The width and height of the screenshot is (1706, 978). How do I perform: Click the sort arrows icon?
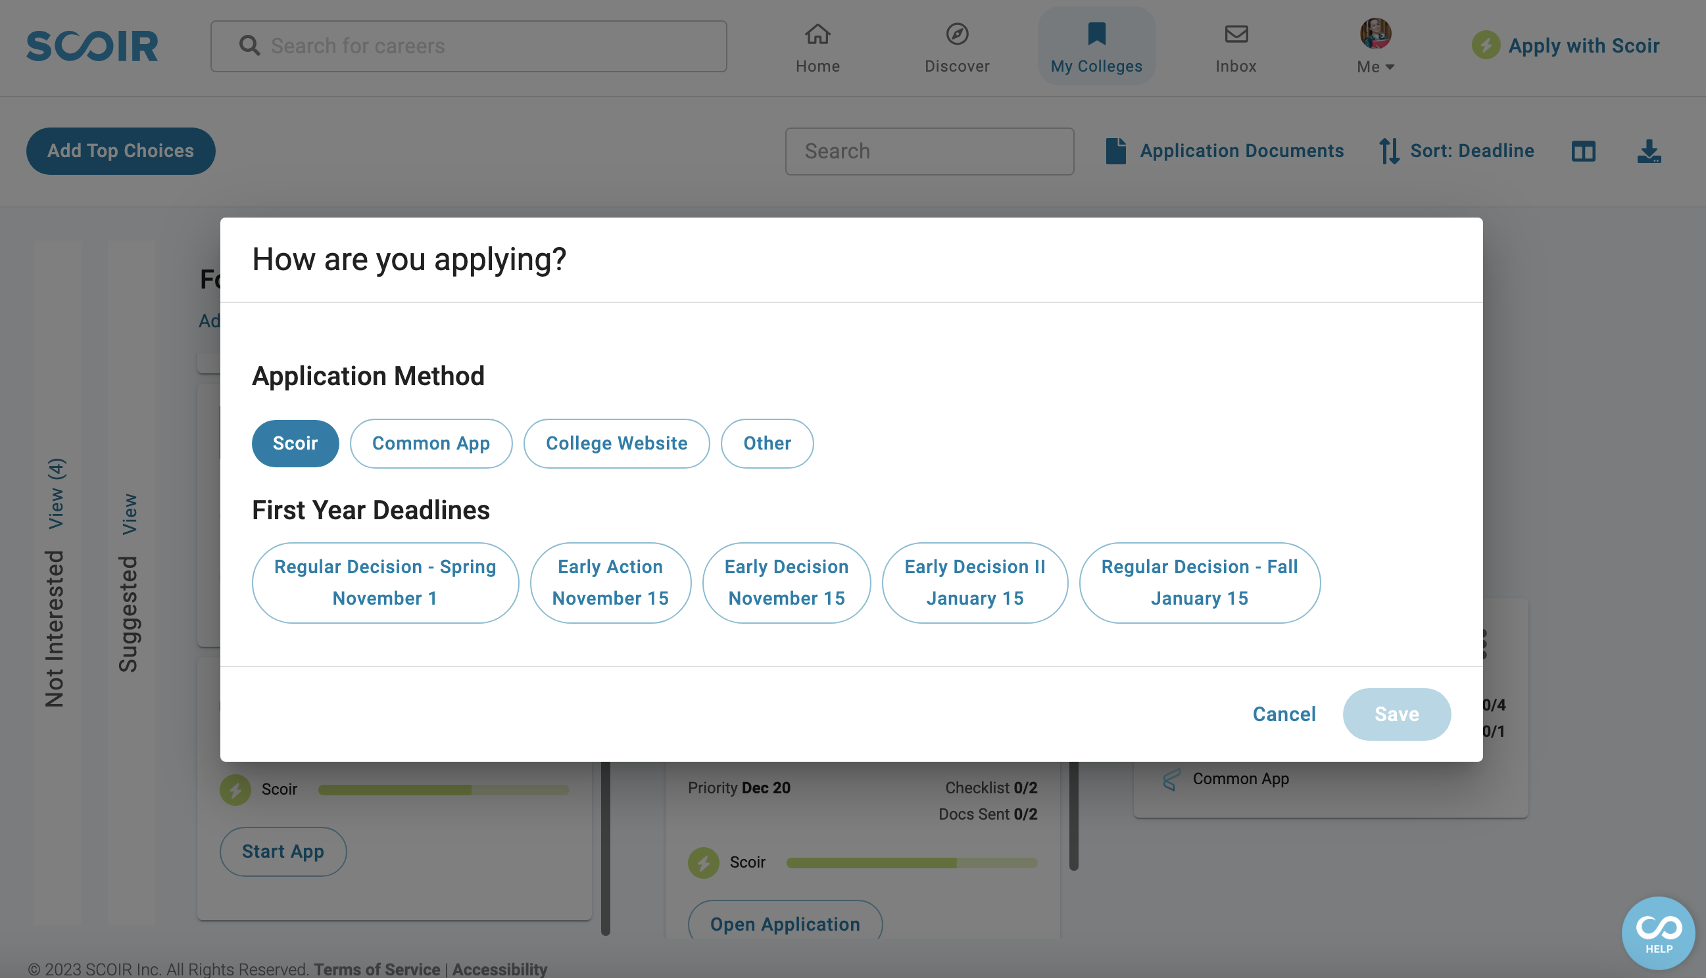1389,151
